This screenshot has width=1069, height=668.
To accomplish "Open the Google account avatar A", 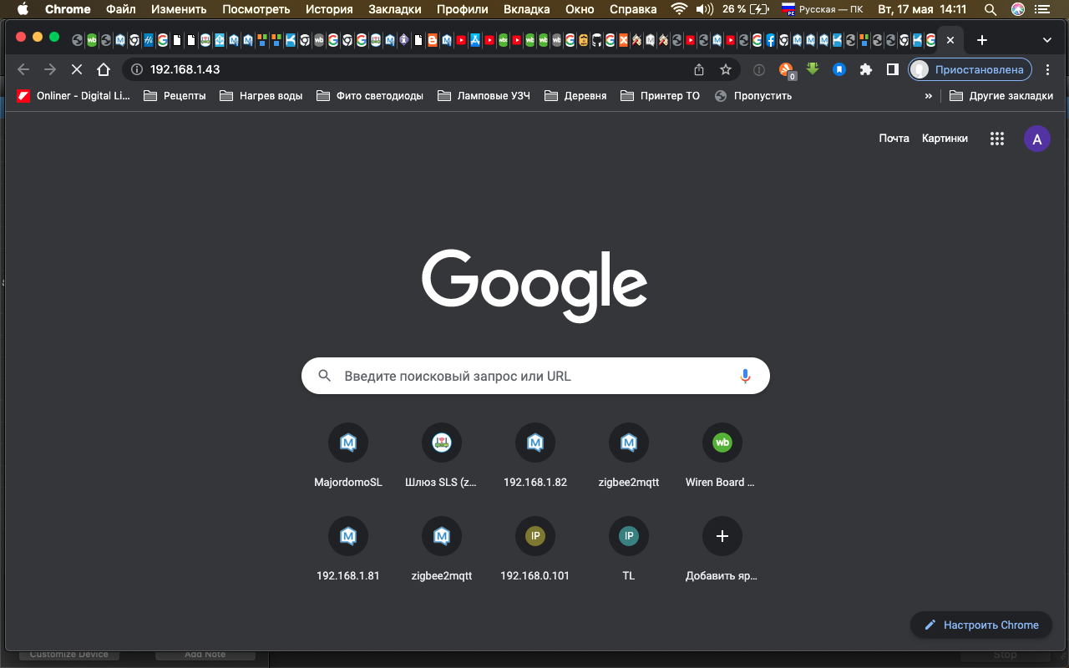I will click(x=1036, y=139).
